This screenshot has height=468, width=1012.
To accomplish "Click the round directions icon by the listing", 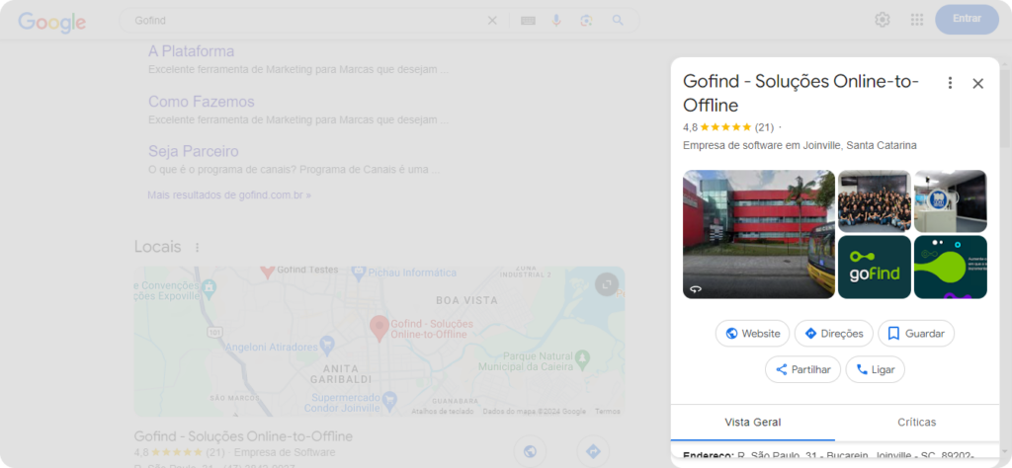I will [x=593, y=451].
